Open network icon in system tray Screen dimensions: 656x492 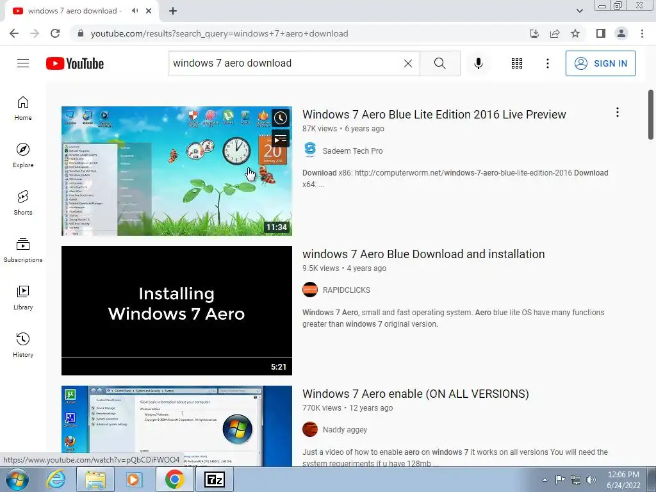point(576,480)
